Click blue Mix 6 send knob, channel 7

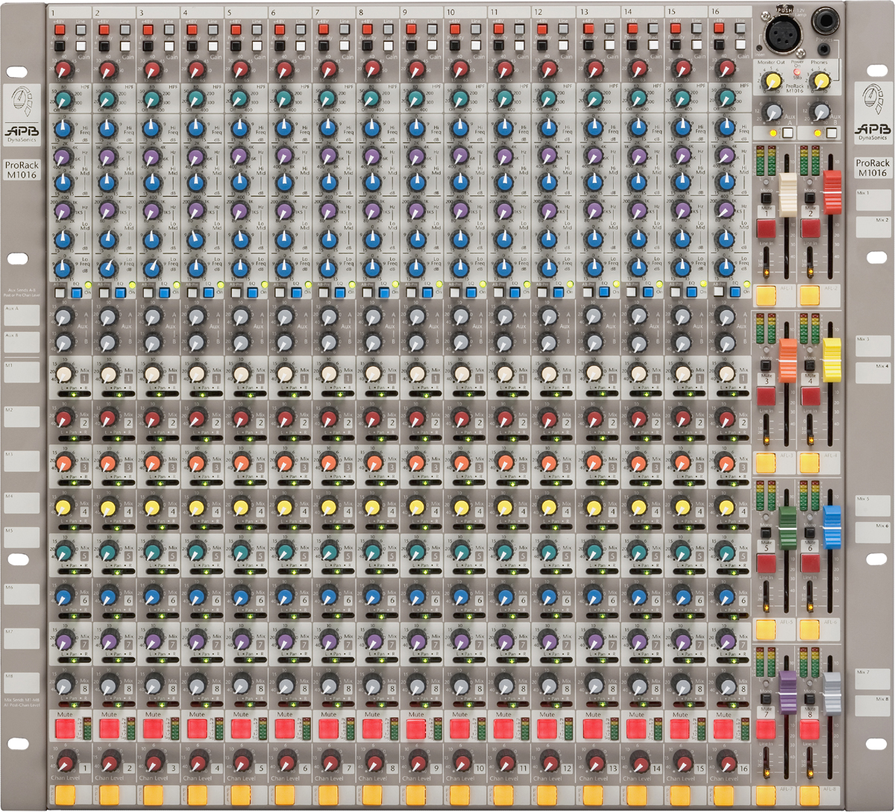tap(327, 596)
